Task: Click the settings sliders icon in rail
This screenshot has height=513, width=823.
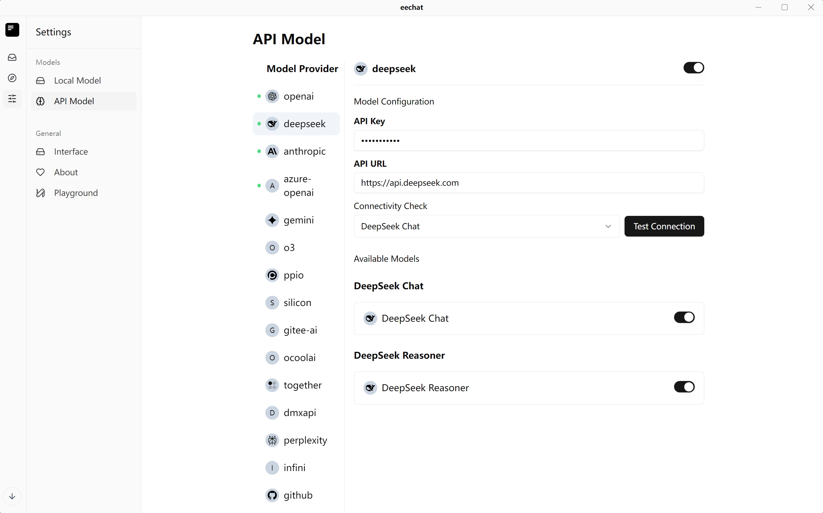Action: [x=12, y=99]
